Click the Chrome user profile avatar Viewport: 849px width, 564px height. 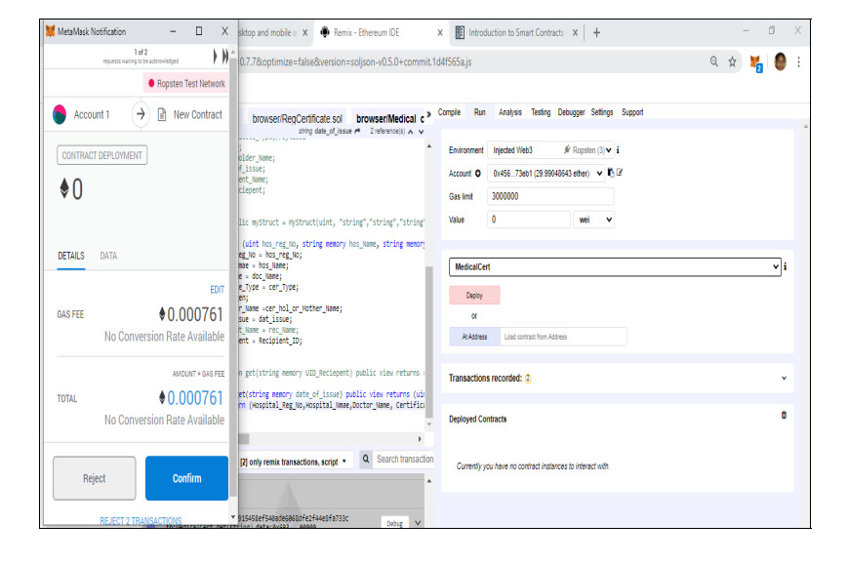click(x=780, y=61)
